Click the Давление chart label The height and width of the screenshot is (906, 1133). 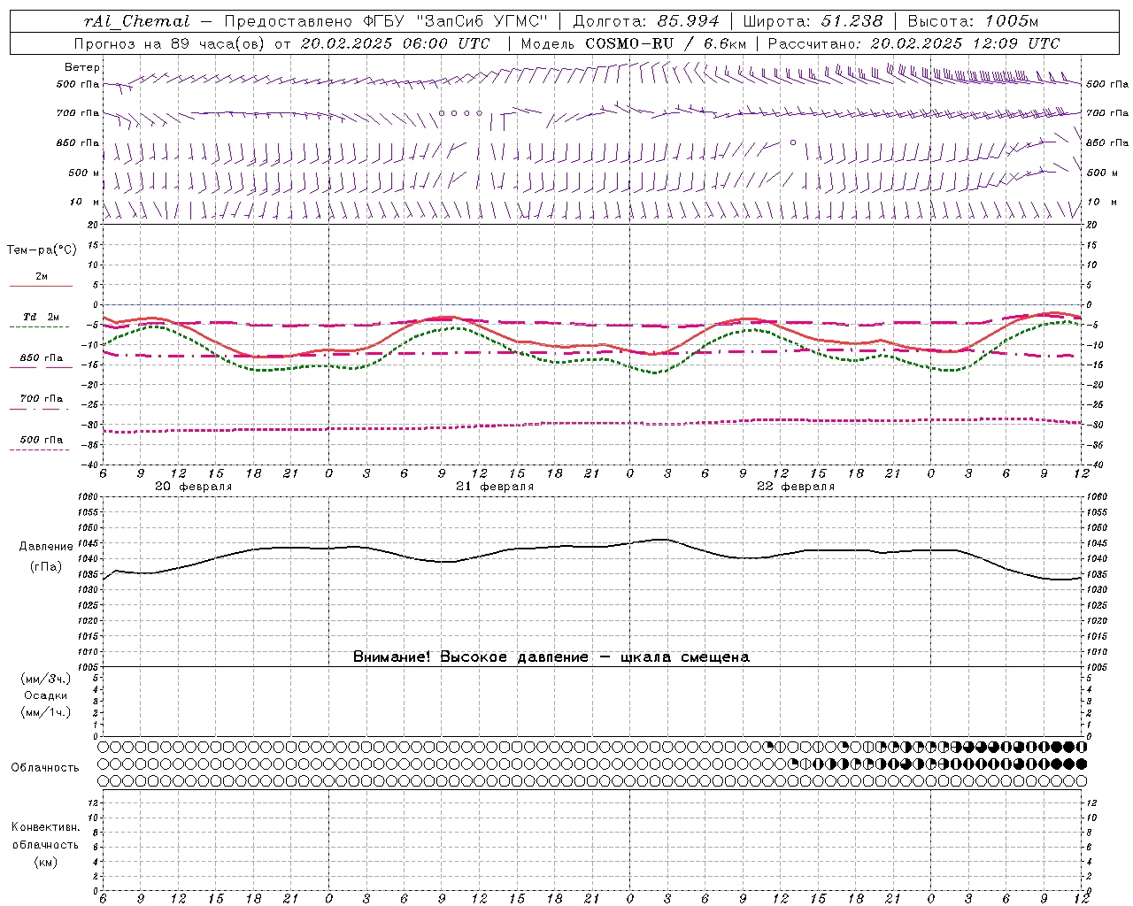coord(46,547)
